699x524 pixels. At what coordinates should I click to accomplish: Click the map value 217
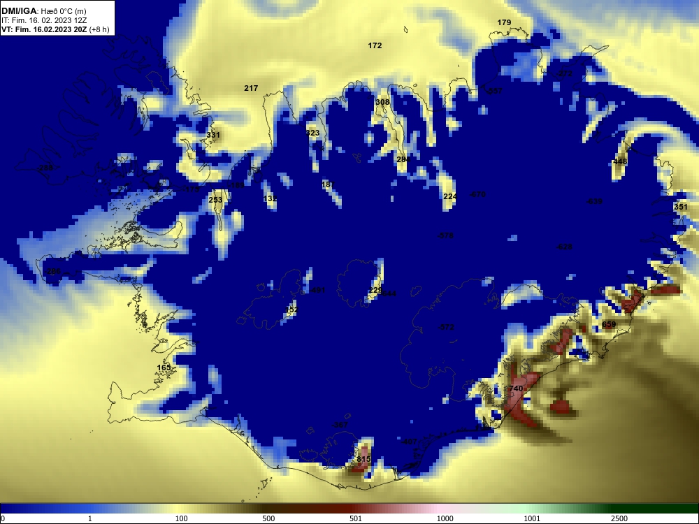pos(251,88)
